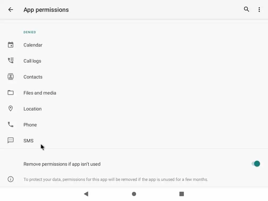Open search with the magnifier icon

(246, 9)
